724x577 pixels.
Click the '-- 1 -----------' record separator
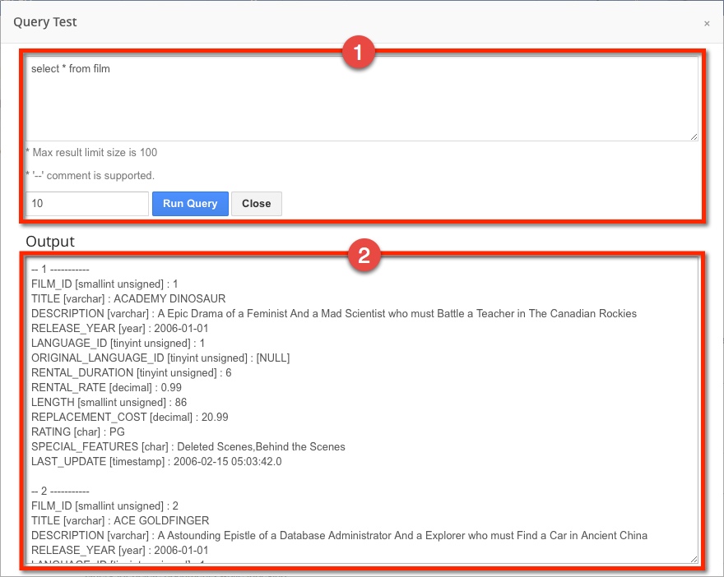[x=60, y=269]
